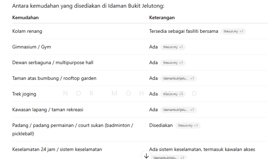Viewport: 268px width, 159px height.
Task: Open idamanbukitjelutong source for Kawasan lapang row
Action: (x=178, y=110)
